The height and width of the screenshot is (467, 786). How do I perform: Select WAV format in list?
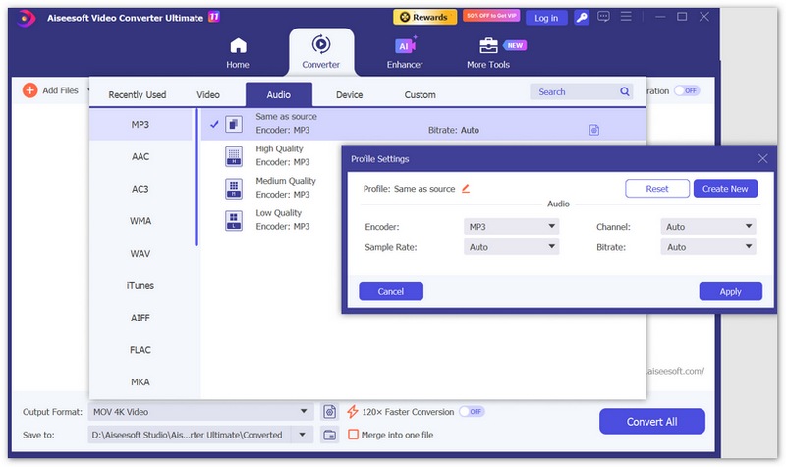(x=140, y=254)
